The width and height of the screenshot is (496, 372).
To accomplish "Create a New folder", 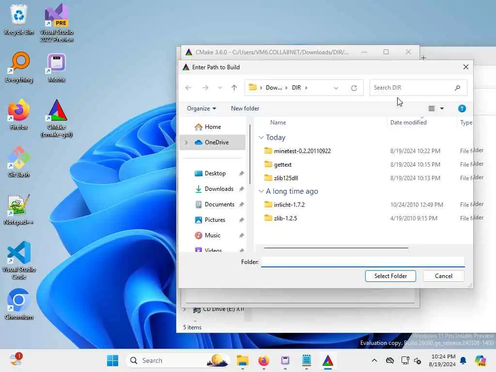I will click(x=245, y=108).
